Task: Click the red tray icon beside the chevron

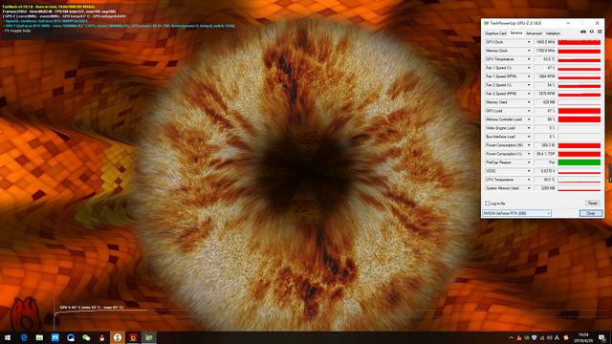Action: [519, 337]
